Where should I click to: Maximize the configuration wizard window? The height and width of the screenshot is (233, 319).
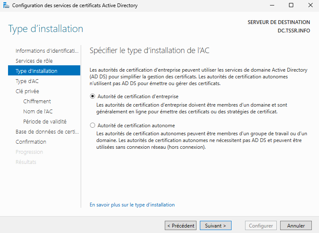[x=291, y=5]
